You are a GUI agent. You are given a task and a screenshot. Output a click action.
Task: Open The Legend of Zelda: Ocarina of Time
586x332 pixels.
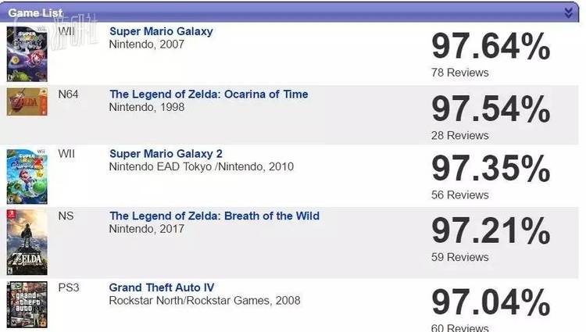click(x=209, y=94)
